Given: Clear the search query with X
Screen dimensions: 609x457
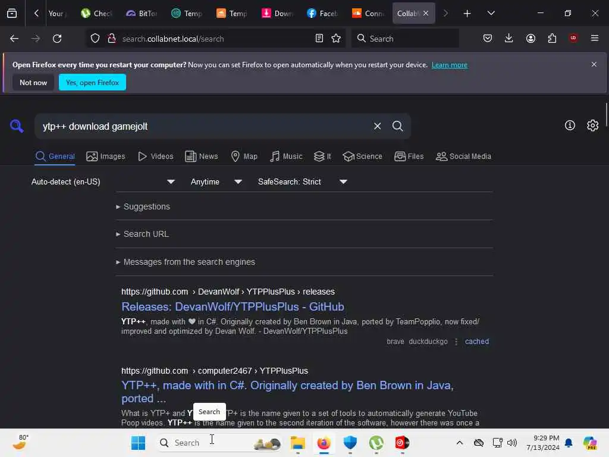Looking at the screenshot, I should [x=377, y=126].
